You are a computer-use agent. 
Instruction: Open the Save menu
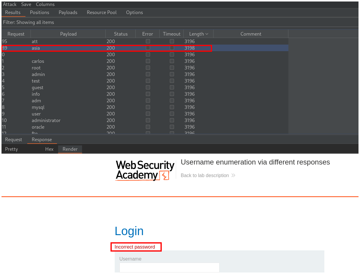pos(26,4)
